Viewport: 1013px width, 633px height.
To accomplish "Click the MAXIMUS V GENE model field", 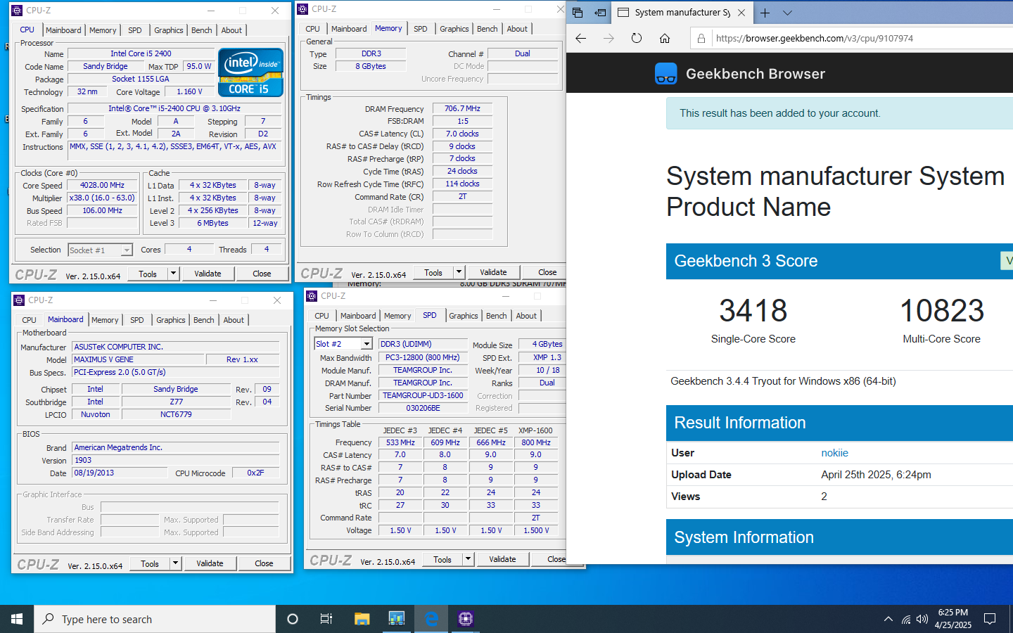I will pyautogui.click(x=138, y=359).
